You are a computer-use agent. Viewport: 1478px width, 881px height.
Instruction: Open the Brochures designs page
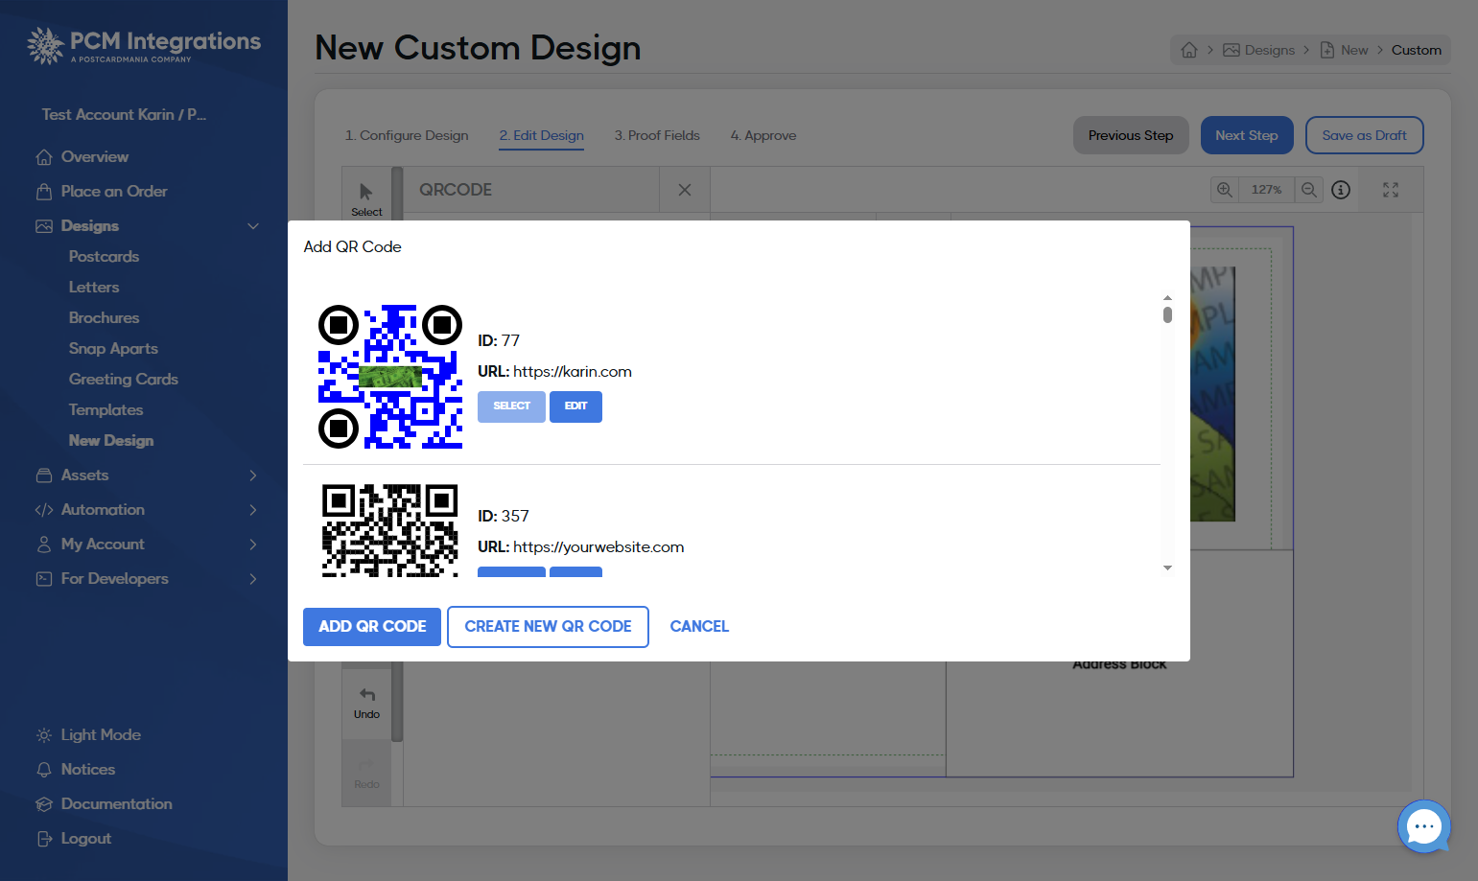pos(104,317)
